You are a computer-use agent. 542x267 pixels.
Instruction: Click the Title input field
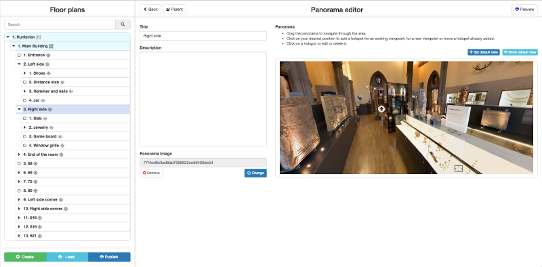coord(203,36)
